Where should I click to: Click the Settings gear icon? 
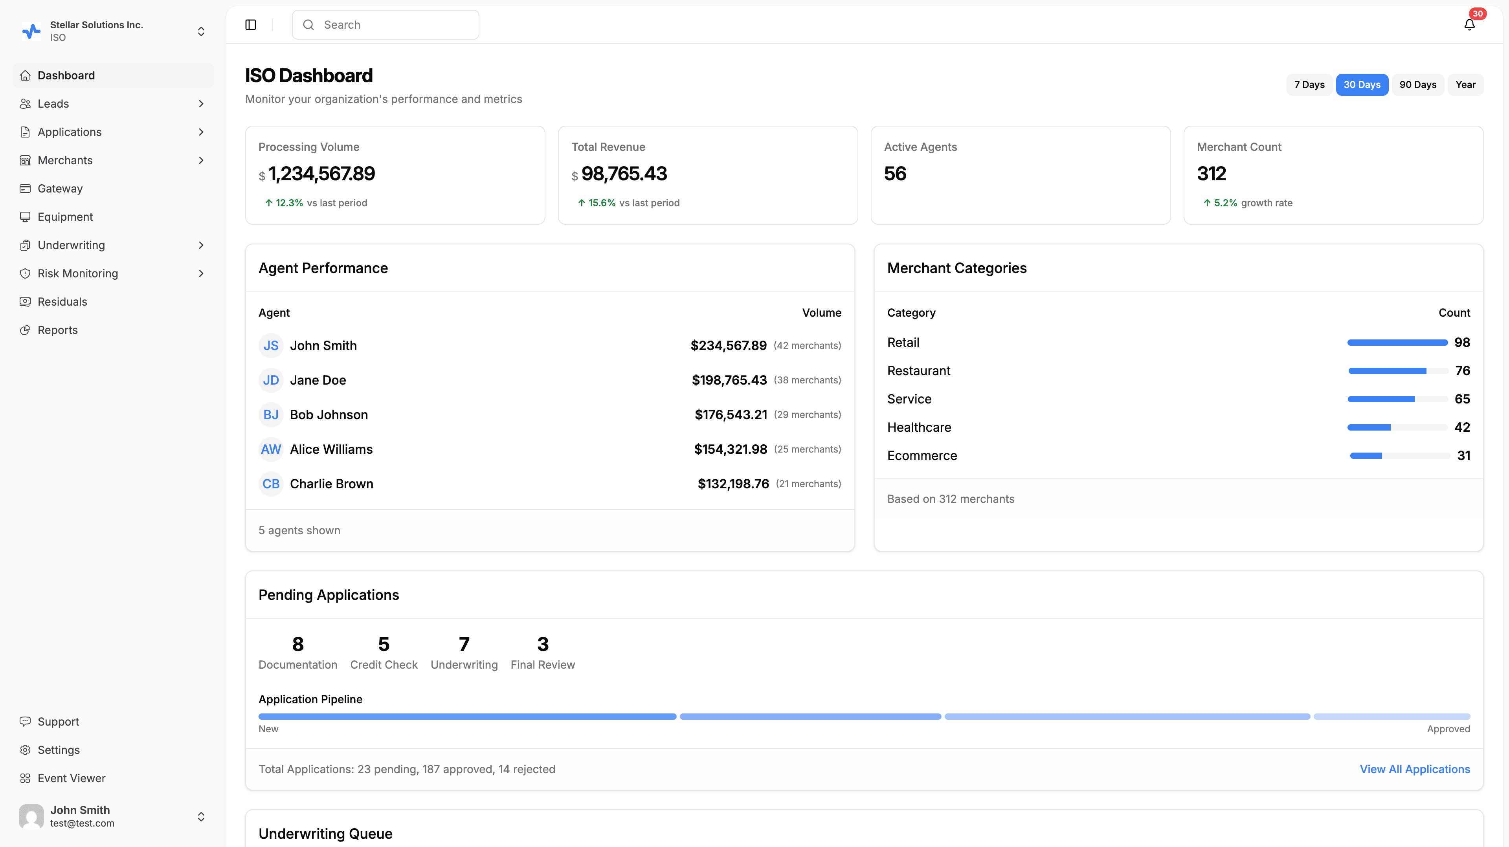click(25, 750)
